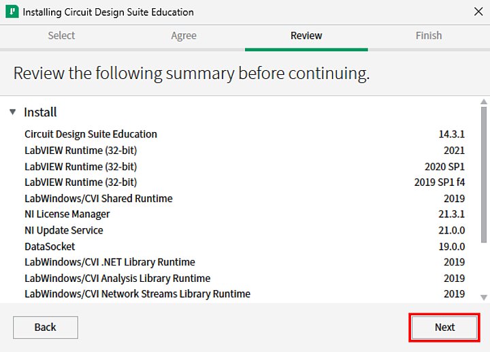The image size is (490, 352).
Task: Click the window title text
Action: (108, 12)
